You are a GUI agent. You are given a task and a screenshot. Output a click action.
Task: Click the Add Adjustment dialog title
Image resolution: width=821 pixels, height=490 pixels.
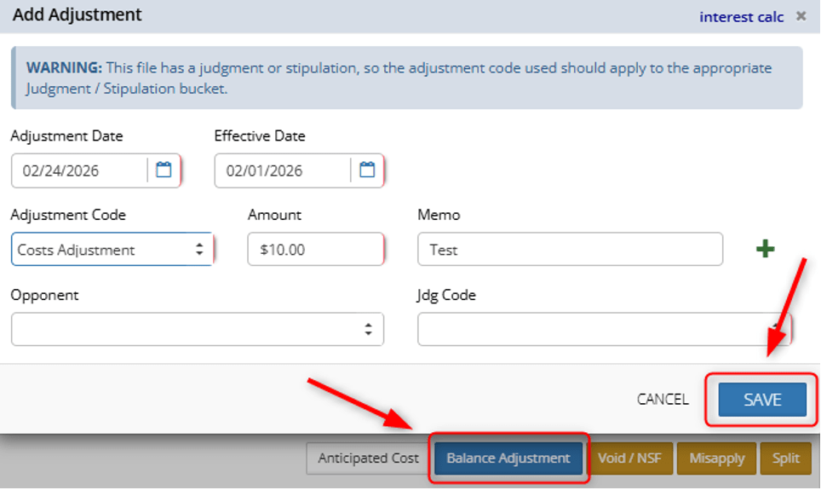[77, 14]
